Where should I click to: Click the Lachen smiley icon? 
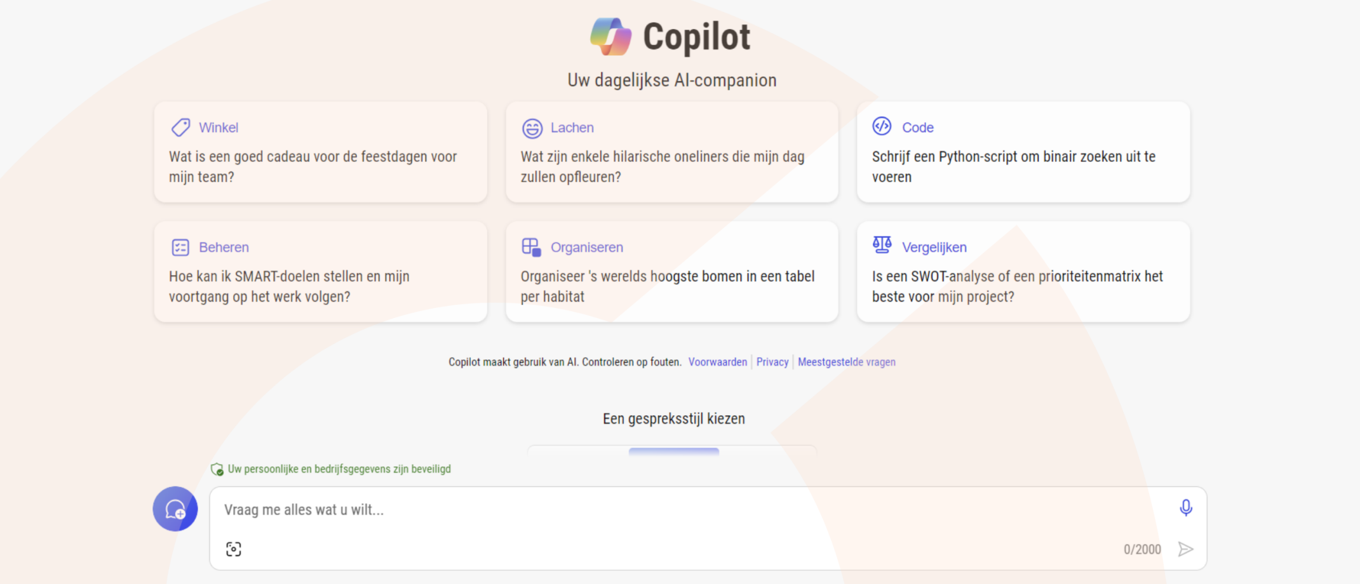tap(532, 127)
